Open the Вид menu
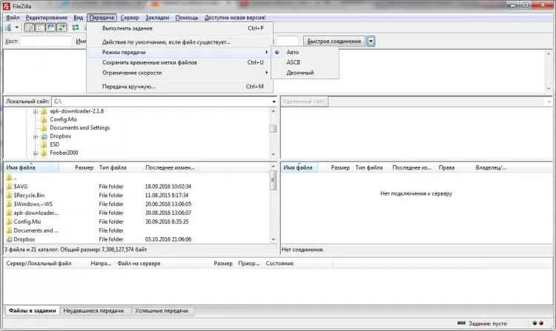Image resolution: width=556 pixels, height=331 pixels. coord(79,17)
